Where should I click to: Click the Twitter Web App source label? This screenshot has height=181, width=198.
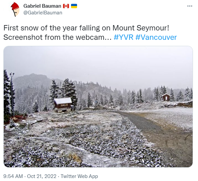[79, 176]
